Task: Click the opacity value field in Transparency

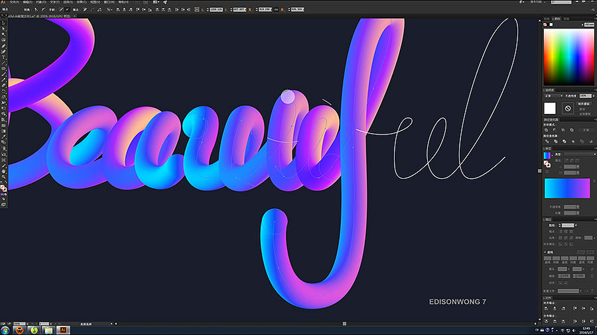Action: pyautogui.click(x=585, y=96)
